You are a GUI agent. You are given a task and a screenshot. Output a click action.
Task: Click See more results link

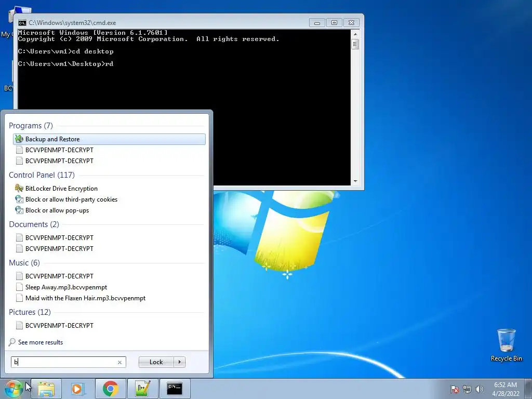click(36, 342)
